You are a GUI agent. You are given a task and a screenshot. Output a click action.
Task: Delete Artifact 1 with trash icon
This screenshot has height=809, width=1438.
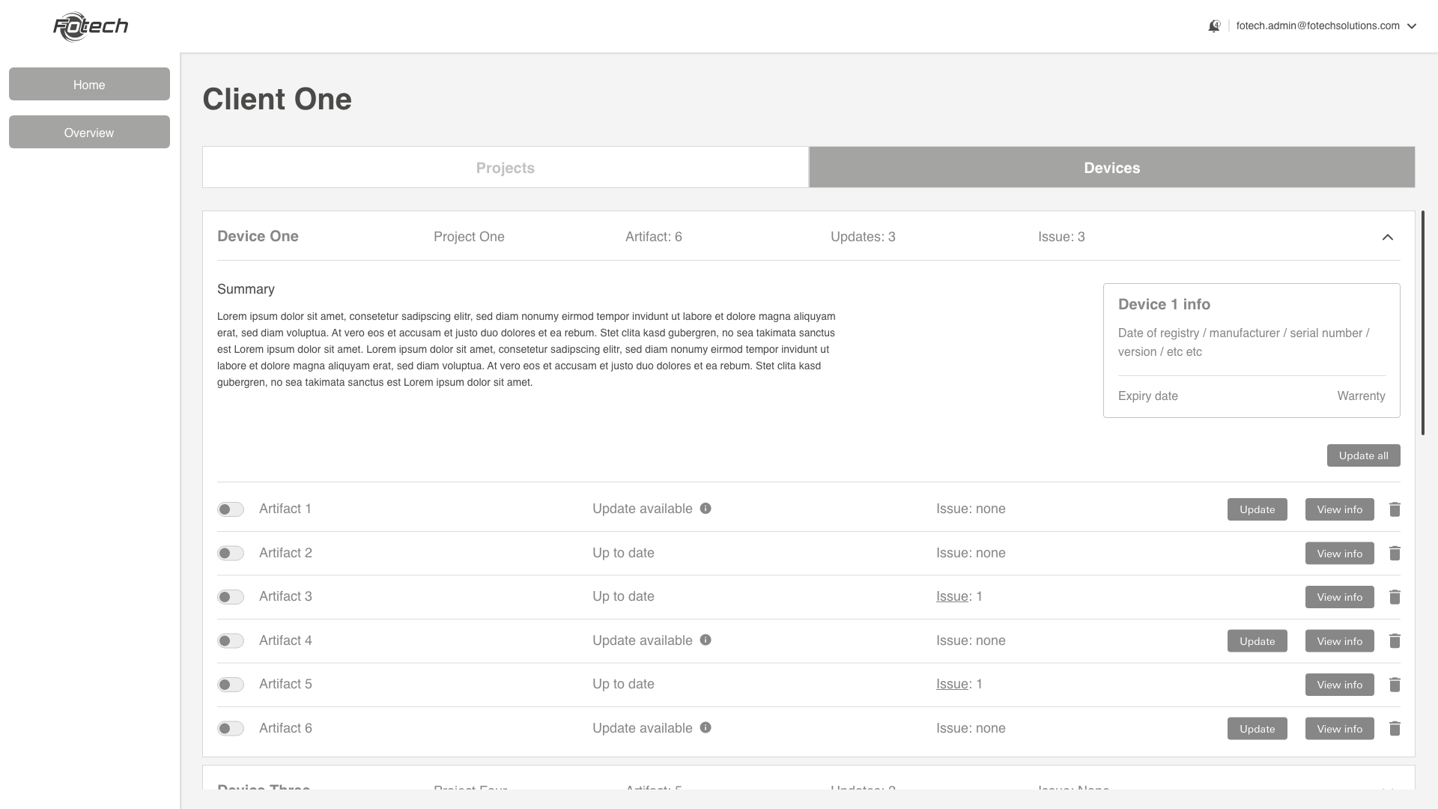(1395, 509)
